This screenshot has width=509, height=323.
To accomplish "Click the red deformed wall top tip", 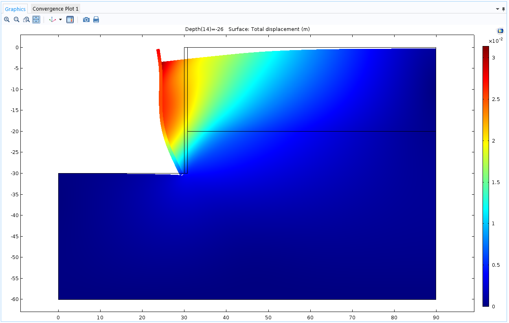I will pyautogui.click(x=158, y=51).
